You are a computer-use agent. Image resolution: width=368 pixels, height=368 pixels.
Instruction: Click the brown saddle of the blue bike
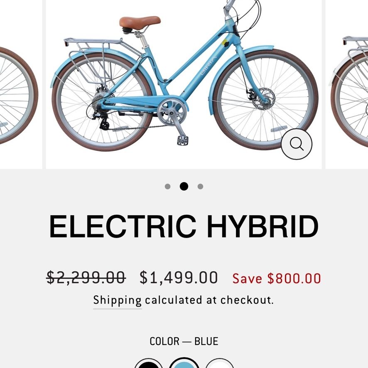tap(140, 22)
